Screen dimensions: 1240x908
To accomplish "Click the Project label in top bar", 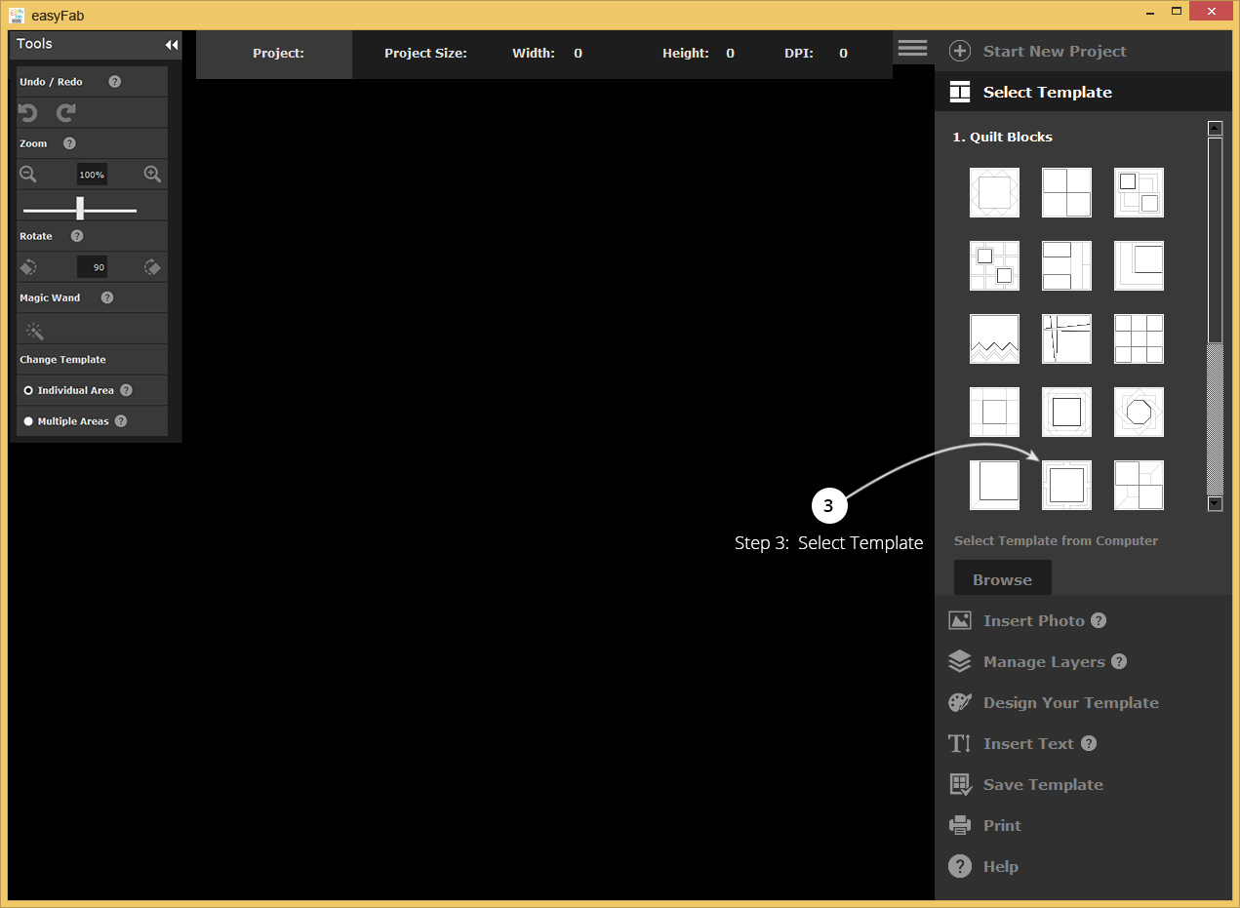I will (x=278, y=54).
